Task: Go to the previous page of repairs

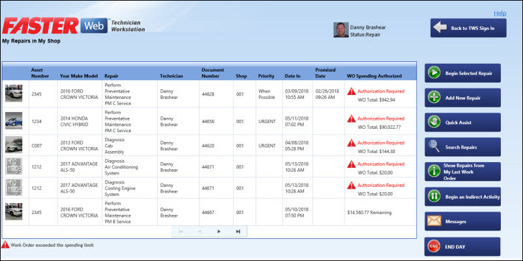Action: tap(200, 231)
